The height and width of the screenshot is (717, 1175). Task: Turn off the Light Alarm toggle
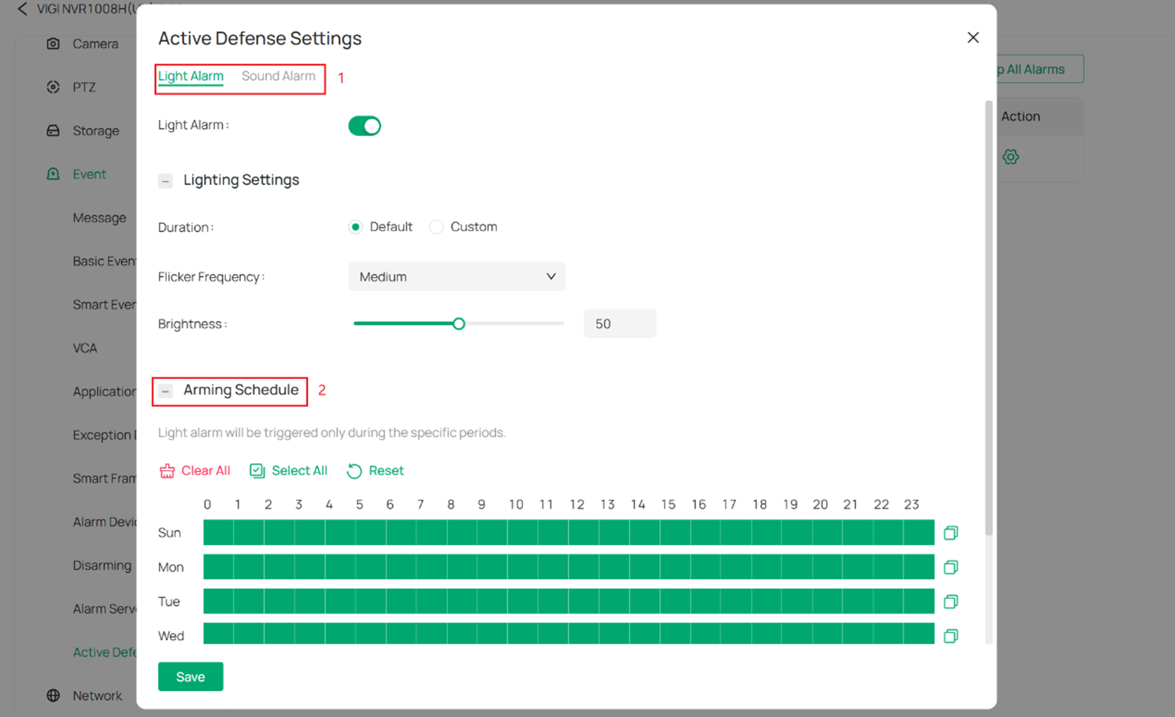(x=364, y=125)
